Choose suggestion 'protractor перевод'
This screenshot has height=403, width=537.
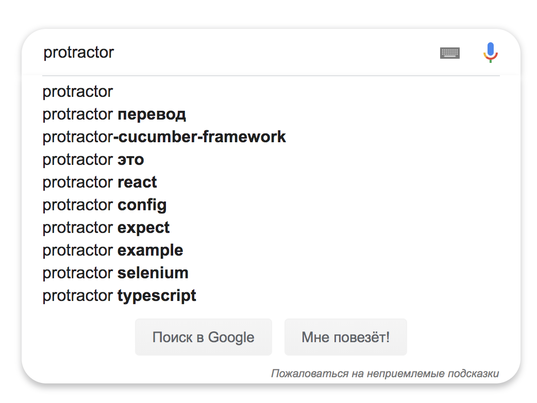(271, 114)
